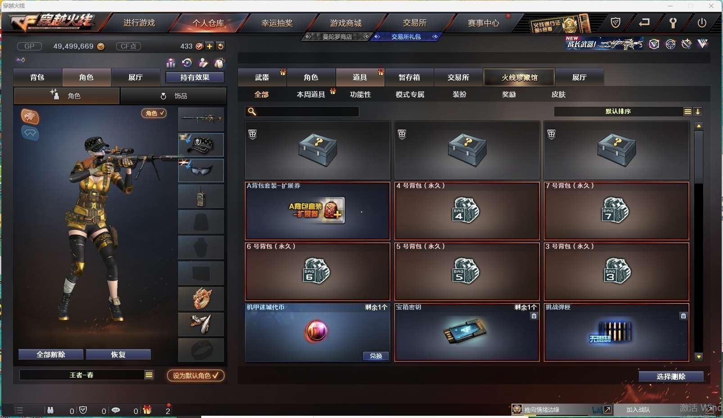Click the 全部解除 button

pyautogui.click(x=51, y=355)
